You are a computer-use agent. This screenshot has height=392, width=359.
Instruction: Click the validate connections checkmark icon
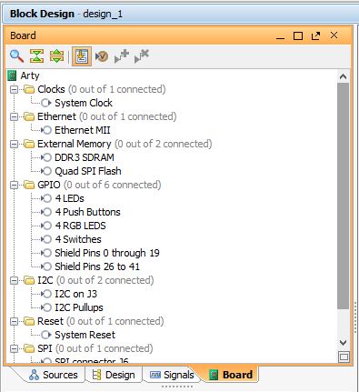click(x=102, y=56)
